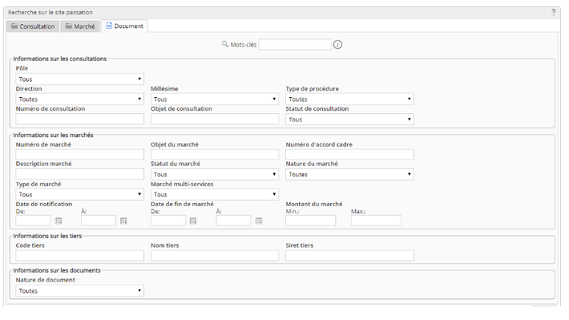Expand the Statut du marché dropdown
Image resolution: width=569 pixels, height=320 pixels.
pyautogui.click(x=215, y=174)
